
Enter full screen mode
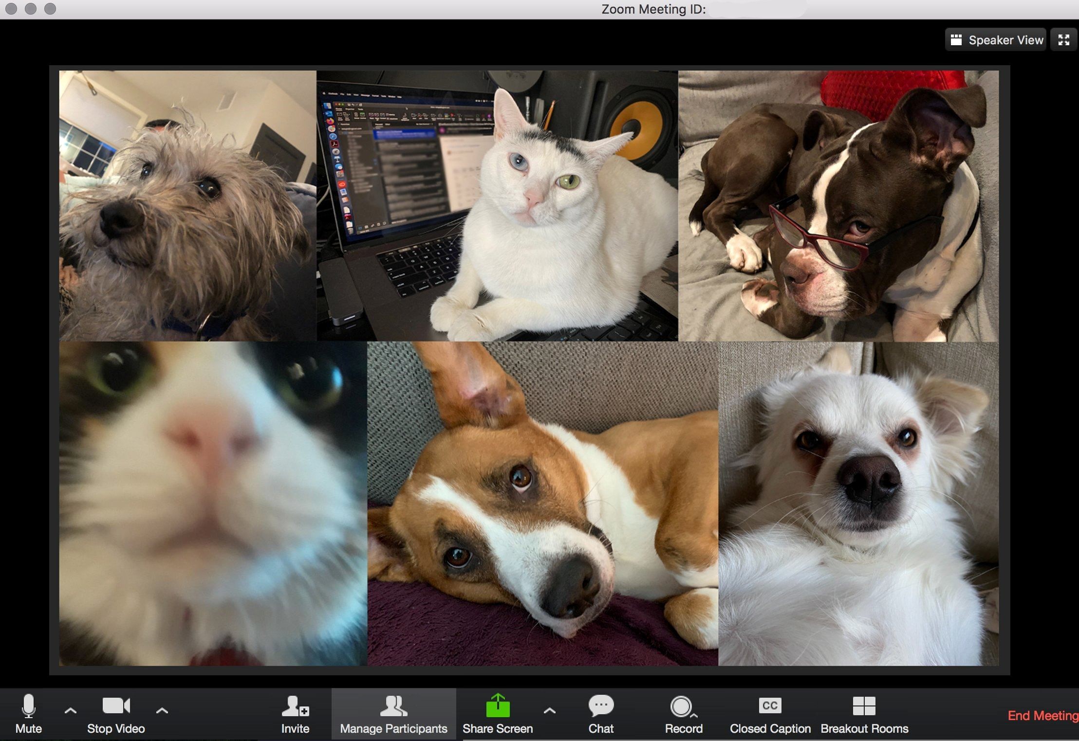(1063, 40)
